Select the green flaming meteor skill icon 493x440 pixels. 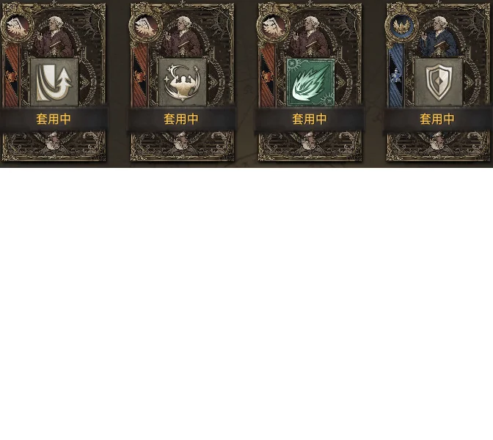(x=310, y=82)
